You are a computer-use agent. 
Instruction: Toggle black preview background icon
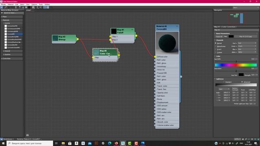click(29, 7)
